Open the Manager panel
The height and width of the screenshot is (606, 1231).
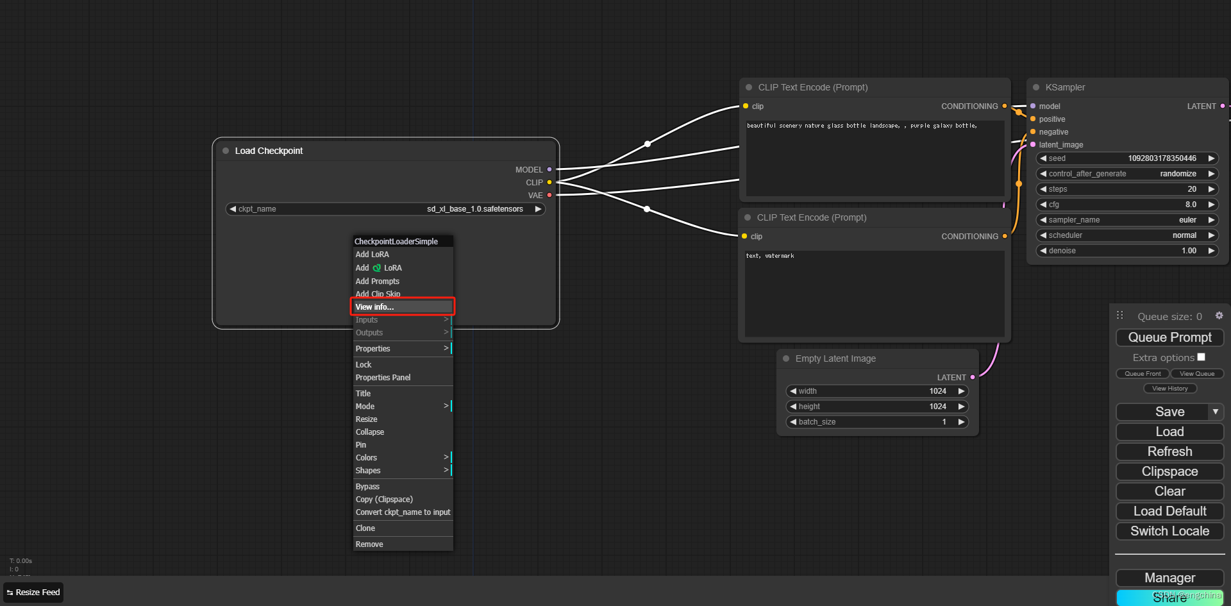pyautogui.click(x=1169, y=578)
